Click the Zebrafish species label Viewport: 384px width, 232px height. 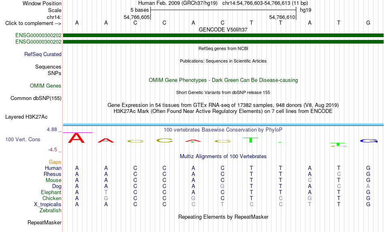click(51, 211)
